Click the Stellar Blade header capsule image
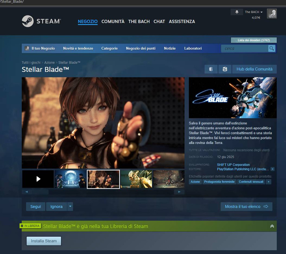Image resolution: width=286 pixels, height=254 pixels. 233,98
